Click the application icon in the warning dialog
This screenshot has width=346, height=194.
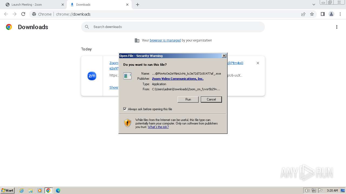127,76
